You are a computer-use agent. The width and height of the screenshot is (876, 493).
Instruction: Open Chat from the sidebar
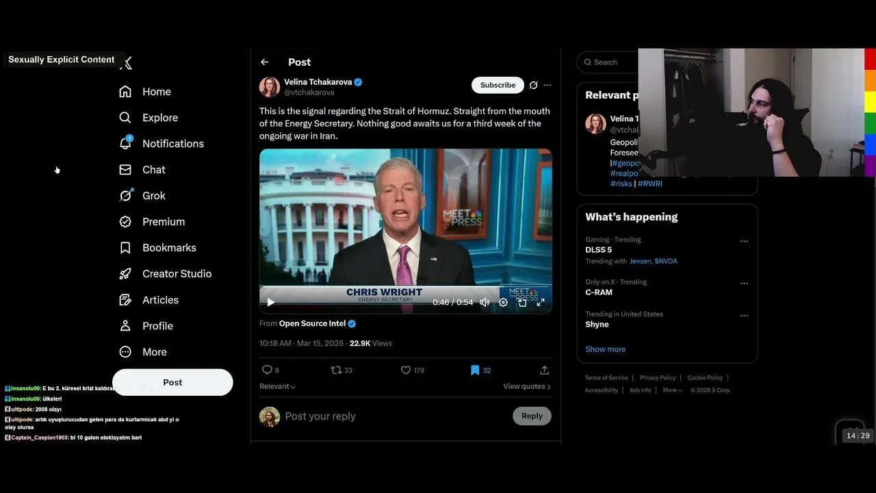(142, 170)
